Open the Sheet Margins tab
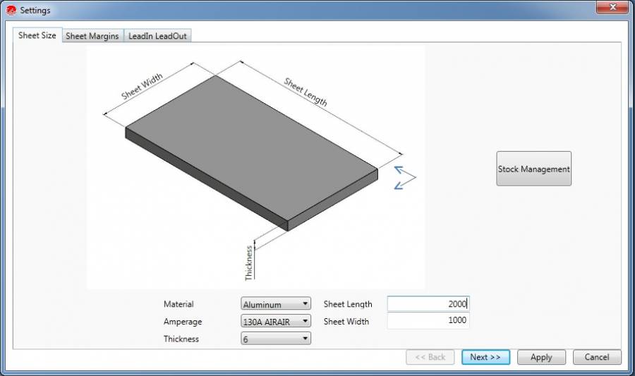 (92, 36)
